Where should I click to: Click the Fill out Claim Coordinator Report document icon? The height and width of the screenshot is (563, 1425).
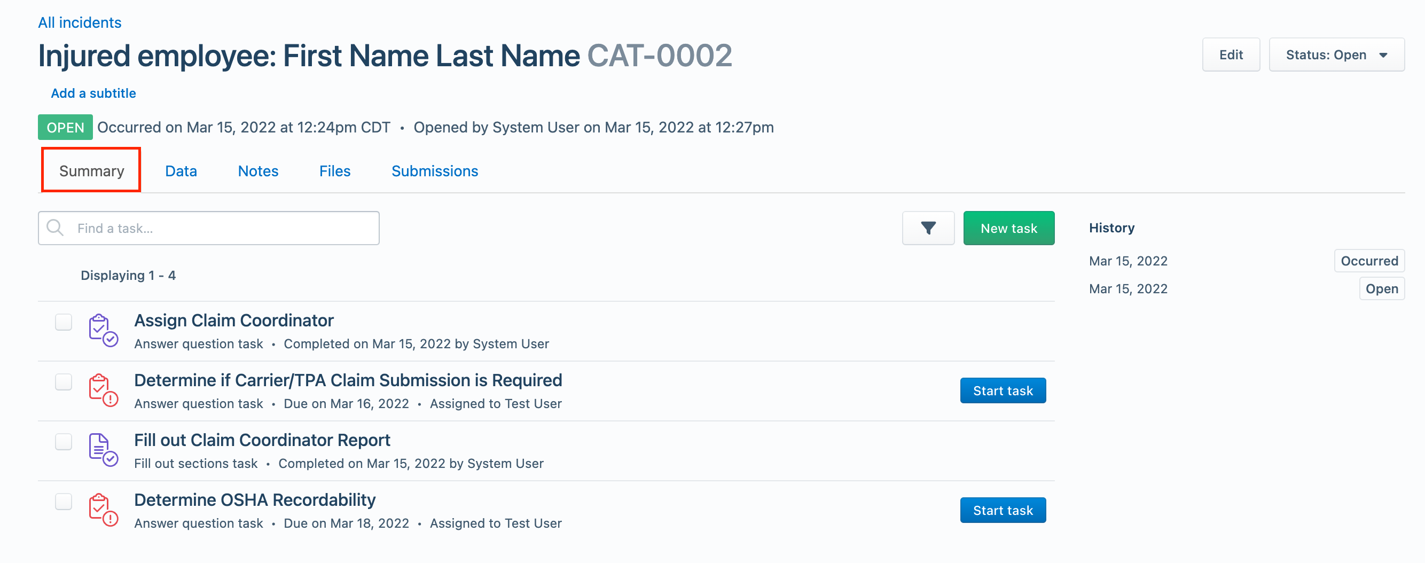(x=103, y=450)
